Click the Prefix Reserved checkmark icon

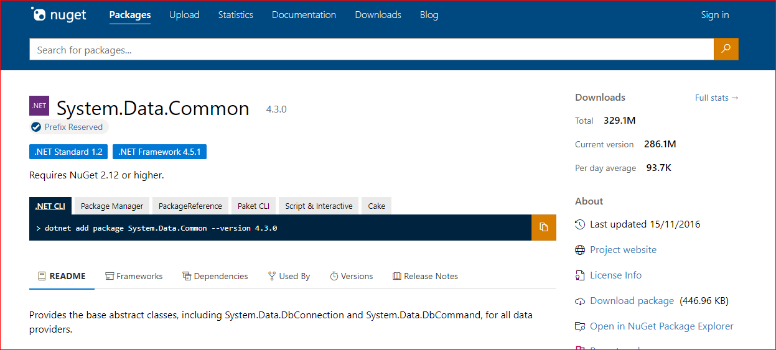click(x=36, y=127)
